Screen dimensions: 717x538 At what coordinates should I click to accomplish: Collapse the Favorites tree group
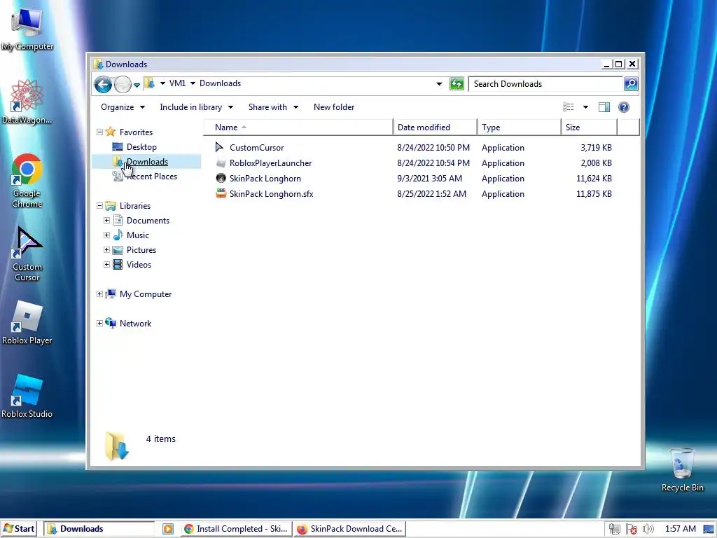99,132
